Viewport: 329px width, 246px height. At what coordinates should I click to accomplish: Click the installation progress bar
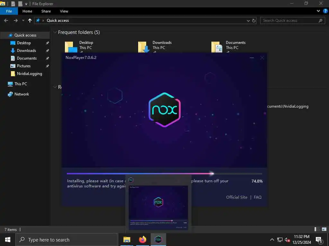click(x=164, y=174)
